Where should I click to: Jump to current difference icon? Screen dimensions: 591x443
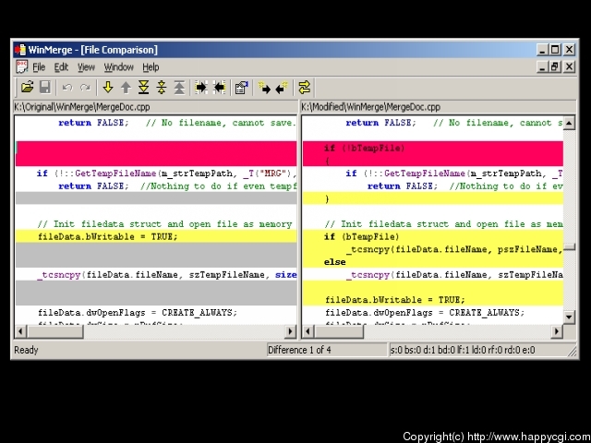[162, 88]
